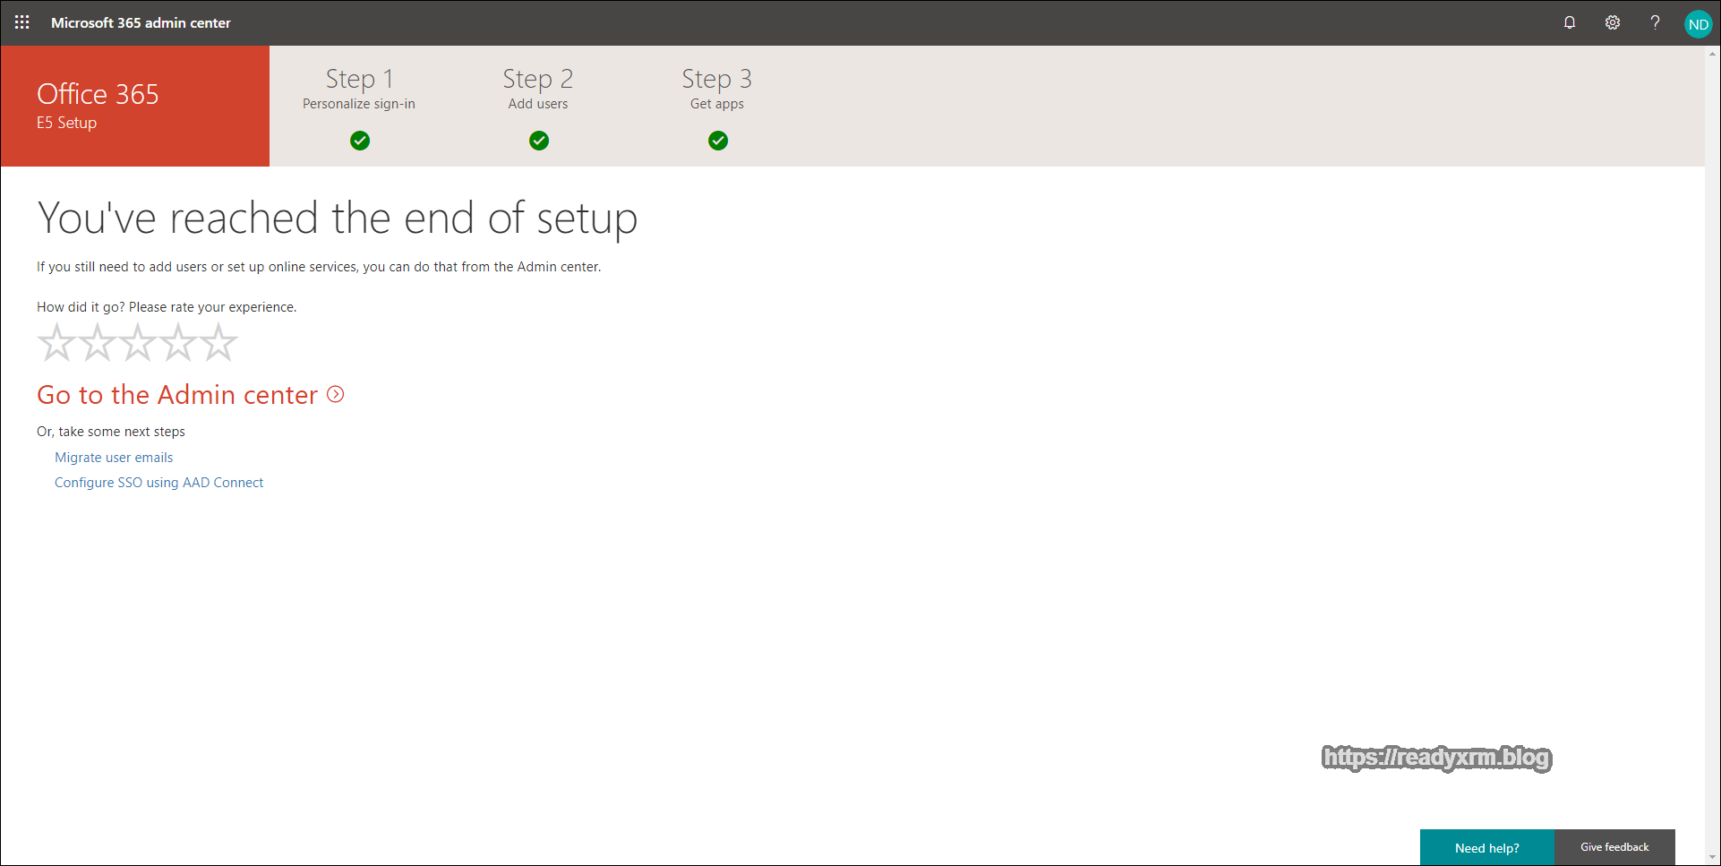This screenshot has width=1721, height=866.
Task: Click the scrollbar down arrow
Action: (x=1712, y=857)
